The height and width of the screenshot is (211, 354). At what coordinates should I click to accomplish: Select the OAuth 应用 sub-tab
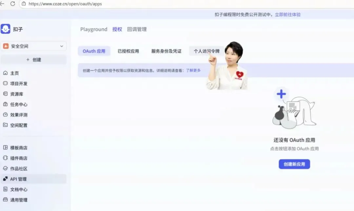[94, 51]
